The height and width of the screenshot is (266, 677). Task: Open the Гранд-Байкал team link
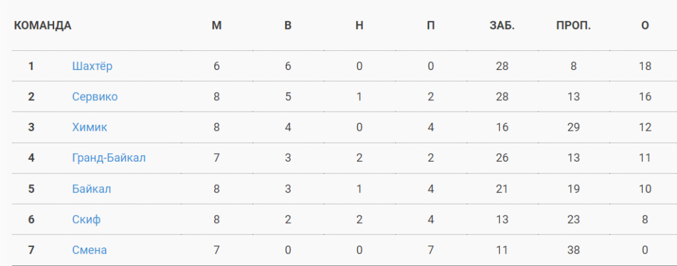[109, 158]
